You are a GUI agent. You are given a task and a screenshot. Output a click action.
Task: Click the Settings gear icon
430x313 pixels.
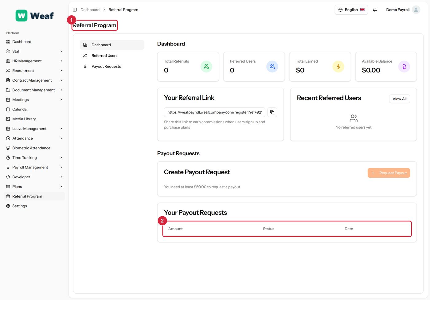click(x=8, y=206)
